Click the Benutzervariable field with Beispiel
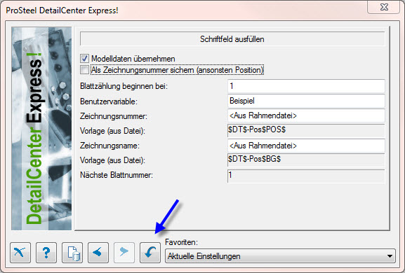Viewport: 405px width, 273px height. (306, 101)
